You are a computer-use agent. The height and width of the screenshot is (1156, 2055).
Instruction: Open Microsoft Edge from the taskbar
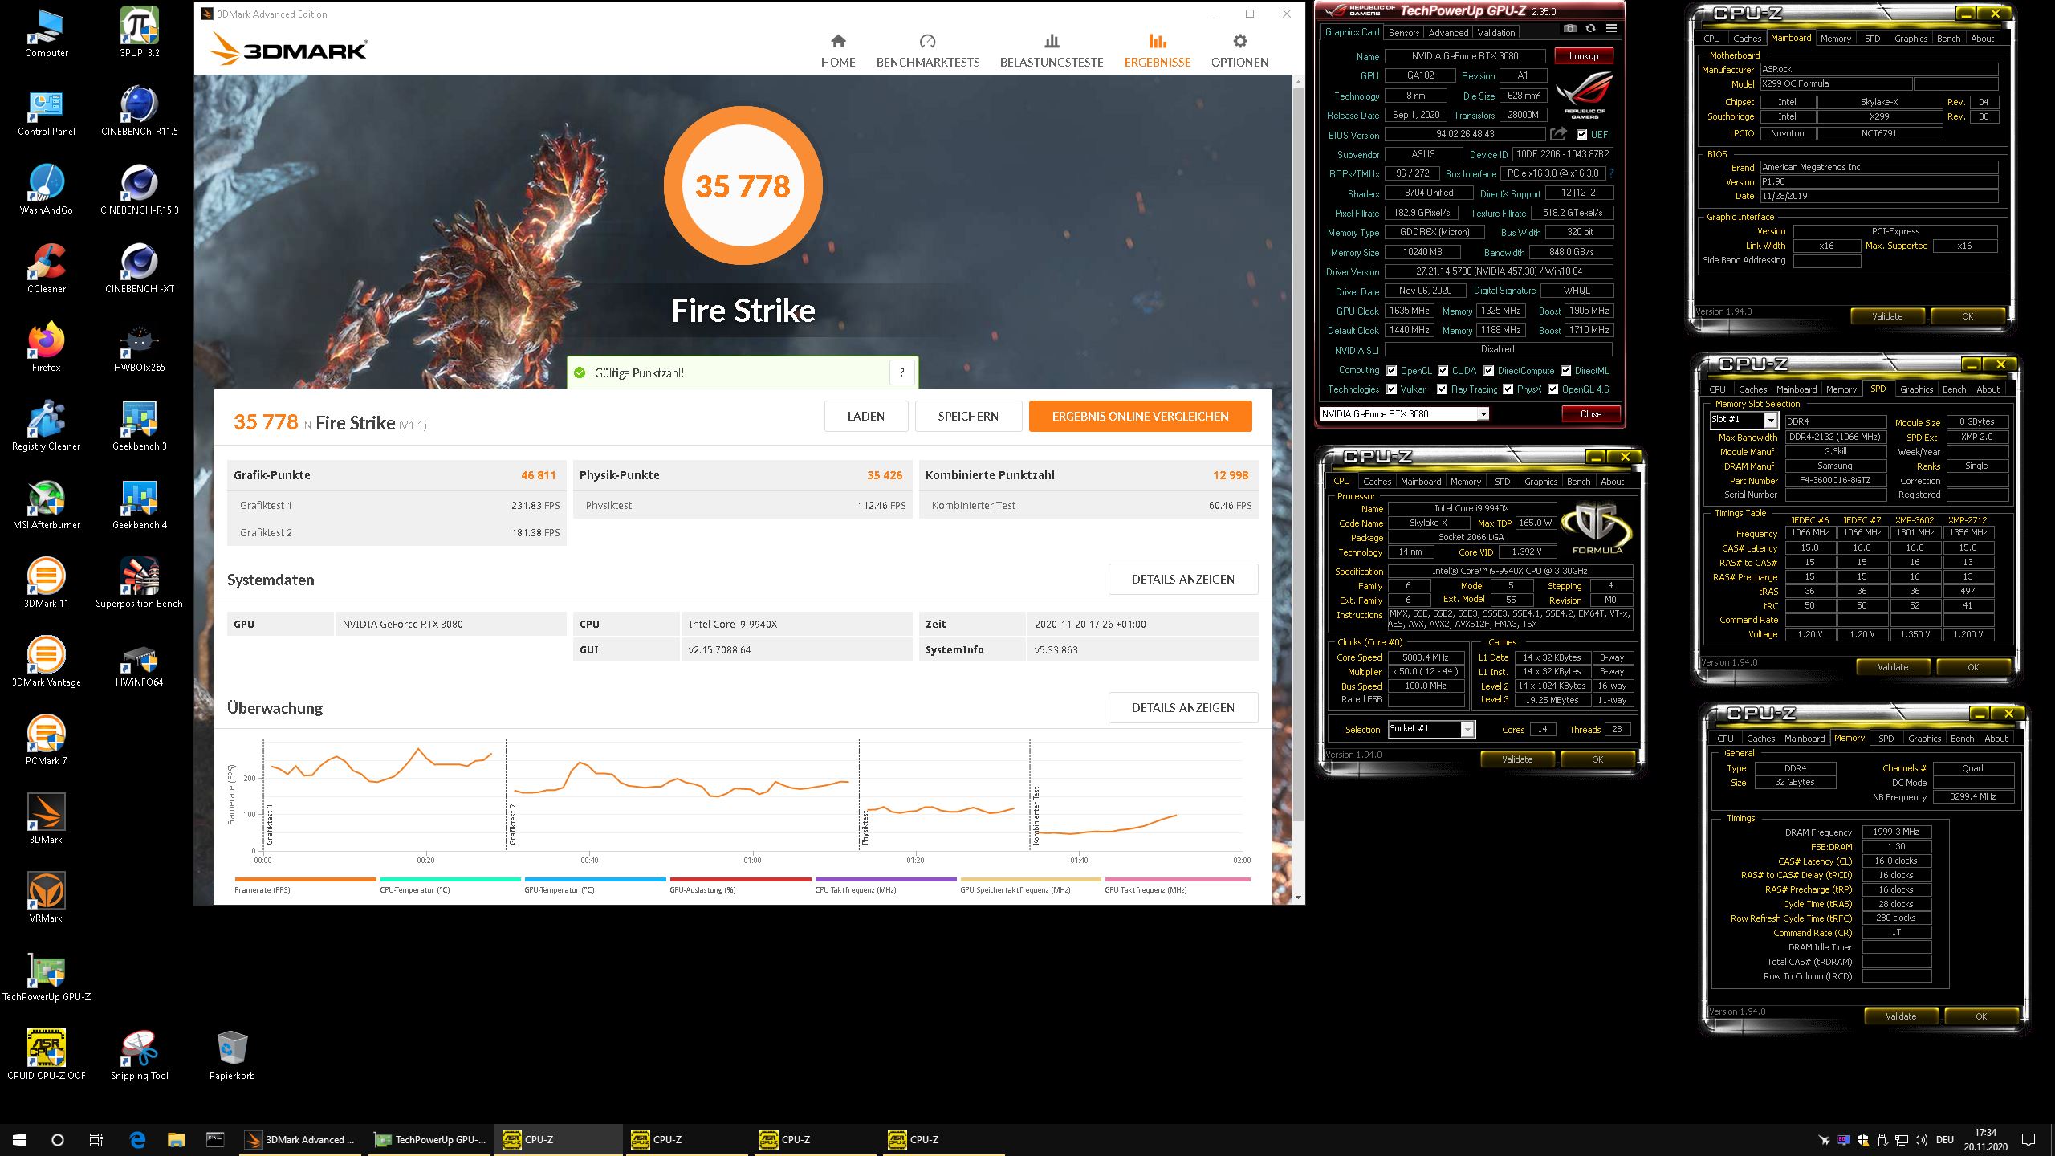click(x=137, y=1139)
